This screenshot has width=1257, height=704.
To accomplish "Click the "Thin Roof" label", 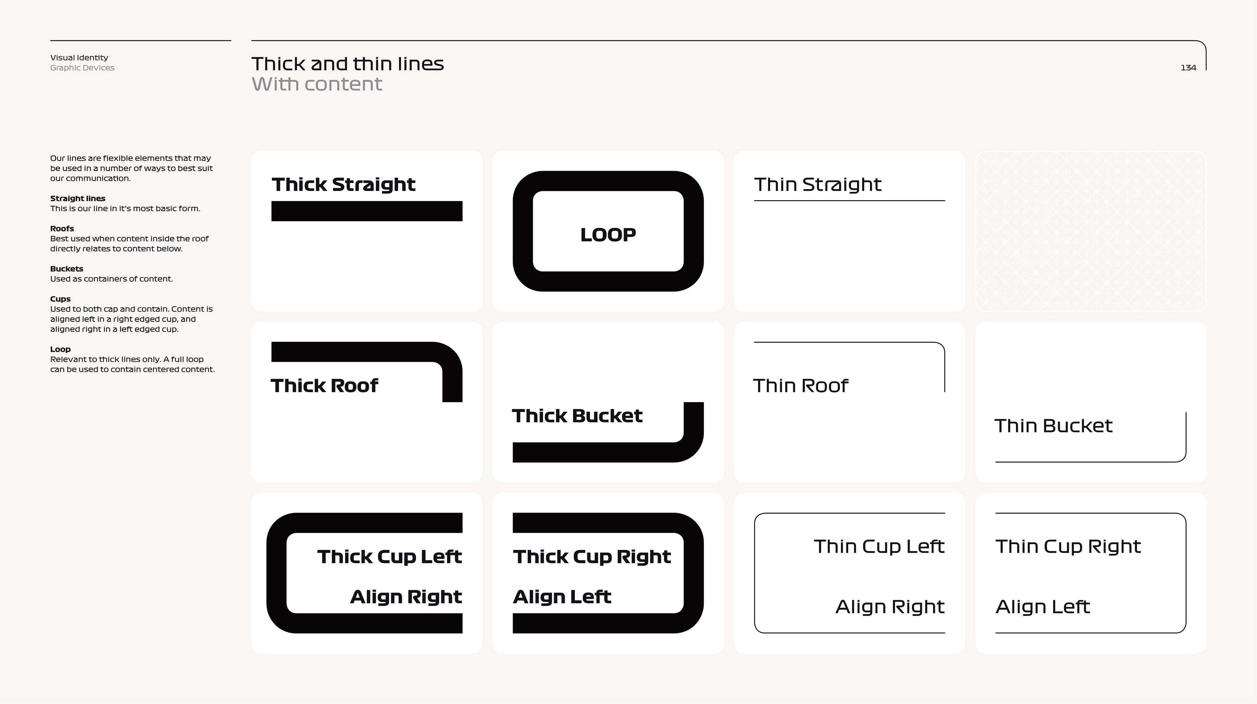I will point(801,386).
